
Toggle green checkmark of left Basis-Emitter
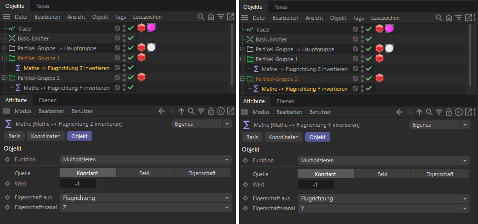point(131,38)
